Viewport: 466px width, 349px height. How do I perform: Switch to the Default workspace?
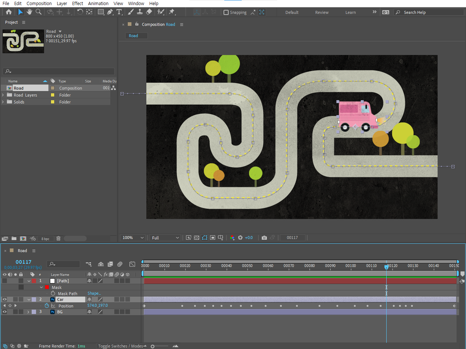[292, 12]
